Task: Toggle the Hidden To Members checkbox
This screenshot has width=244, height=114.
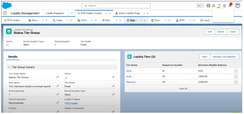Action: point(66,112)
